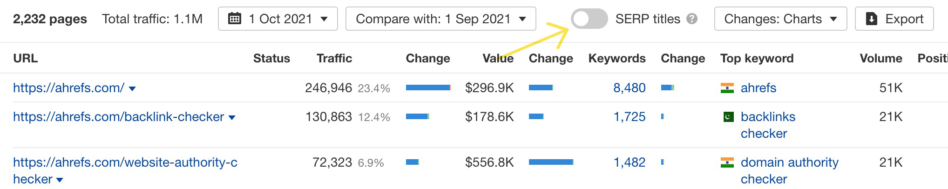
Task: Sort by the Traffic column header
Action: tap(334, 58)
